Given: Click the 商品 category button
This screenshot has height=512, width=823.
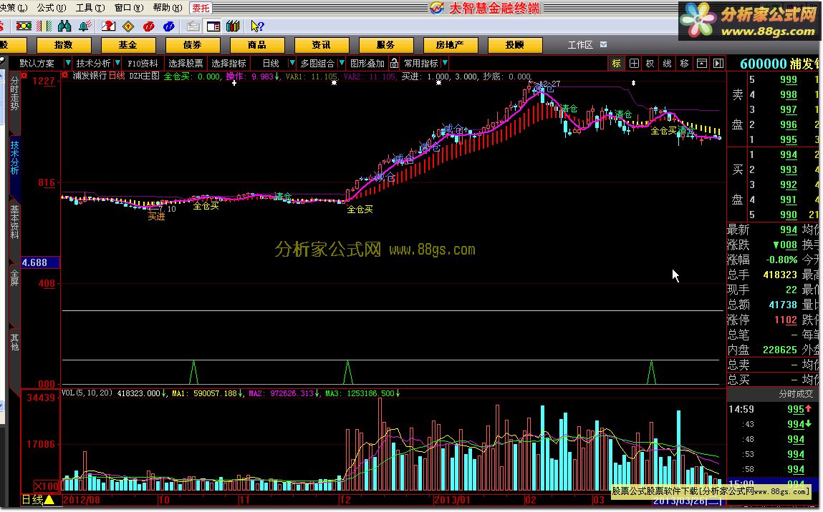Looking at the screenshot, I should (257, 44).
